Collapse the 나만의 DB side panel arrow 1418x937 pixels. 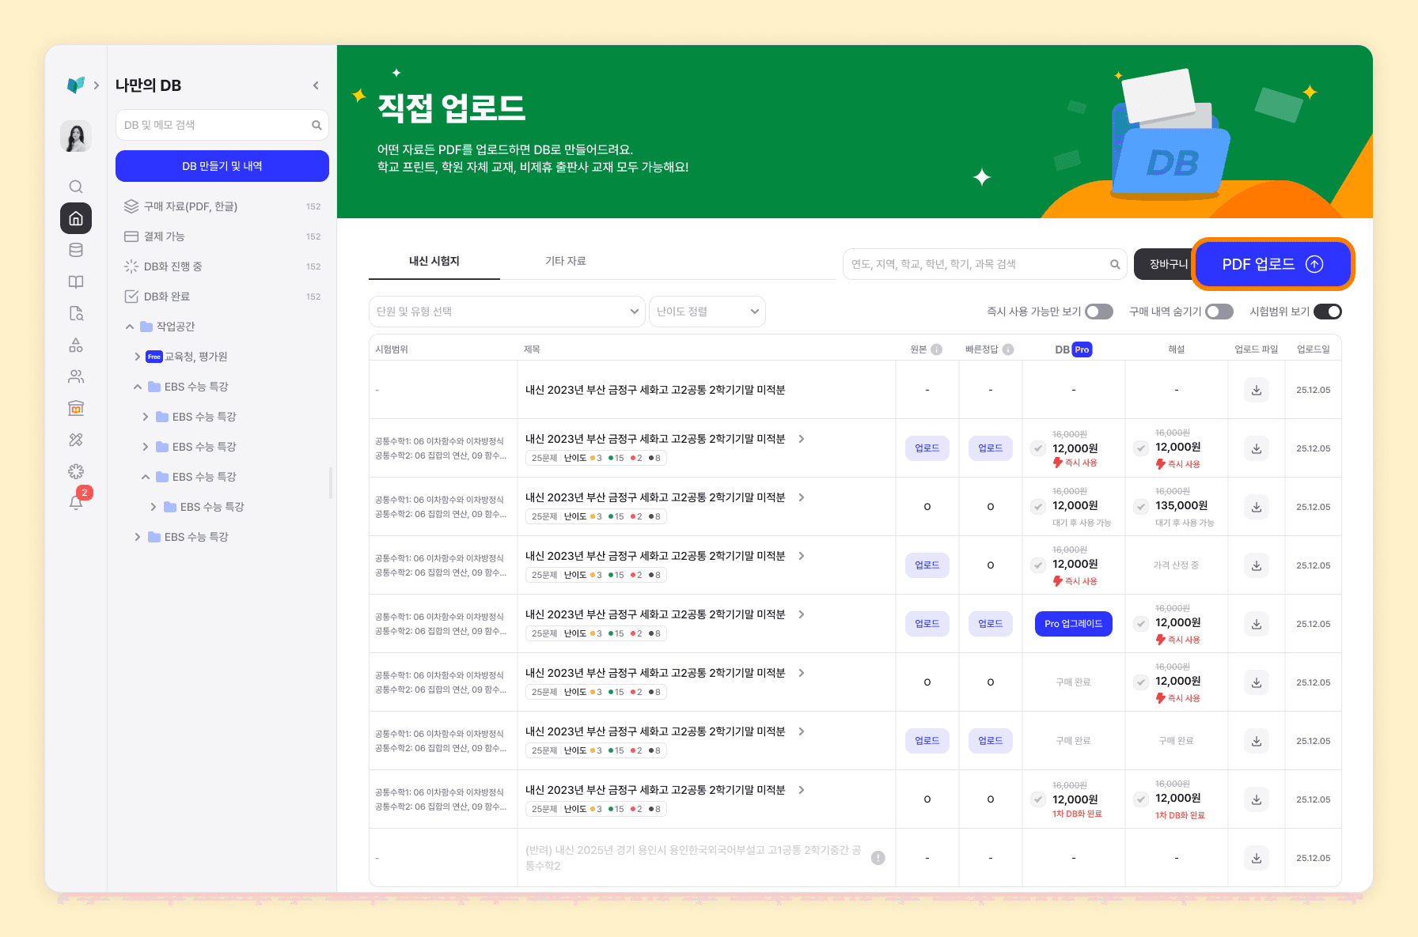click(x=316, y=85)
